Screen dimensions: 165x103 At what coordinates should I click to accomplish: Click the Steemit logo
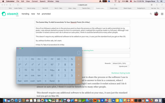point(10,14)
